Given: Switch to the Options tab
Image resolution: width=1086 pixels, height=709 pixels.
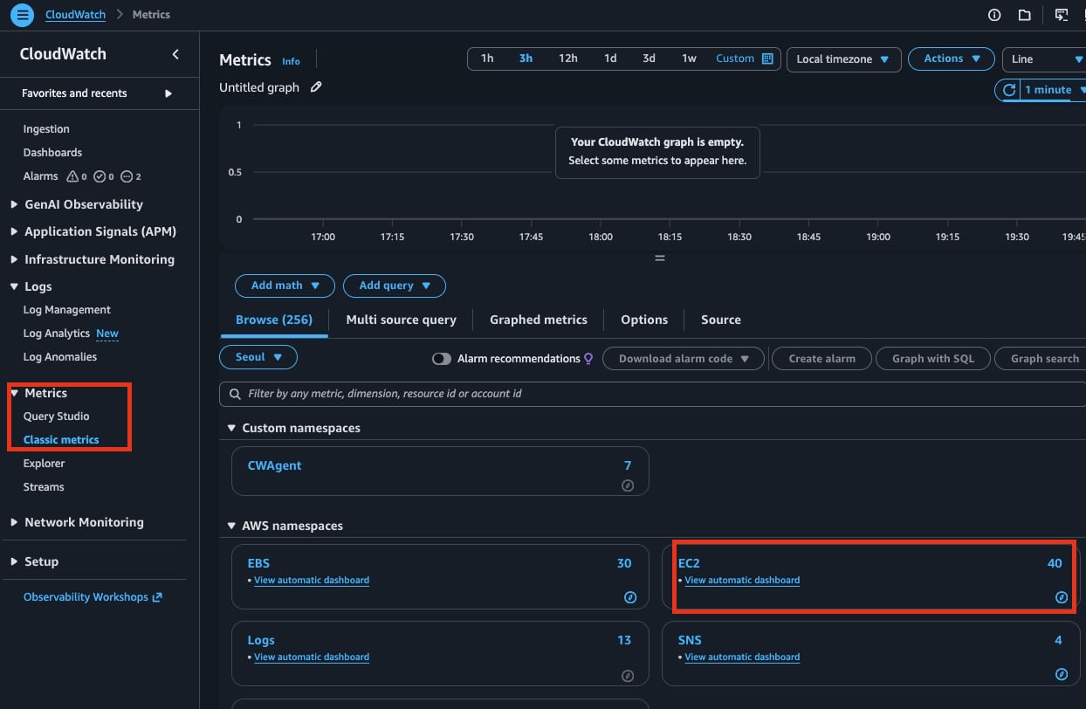Looking at the screenshot, I should point(644,320).
